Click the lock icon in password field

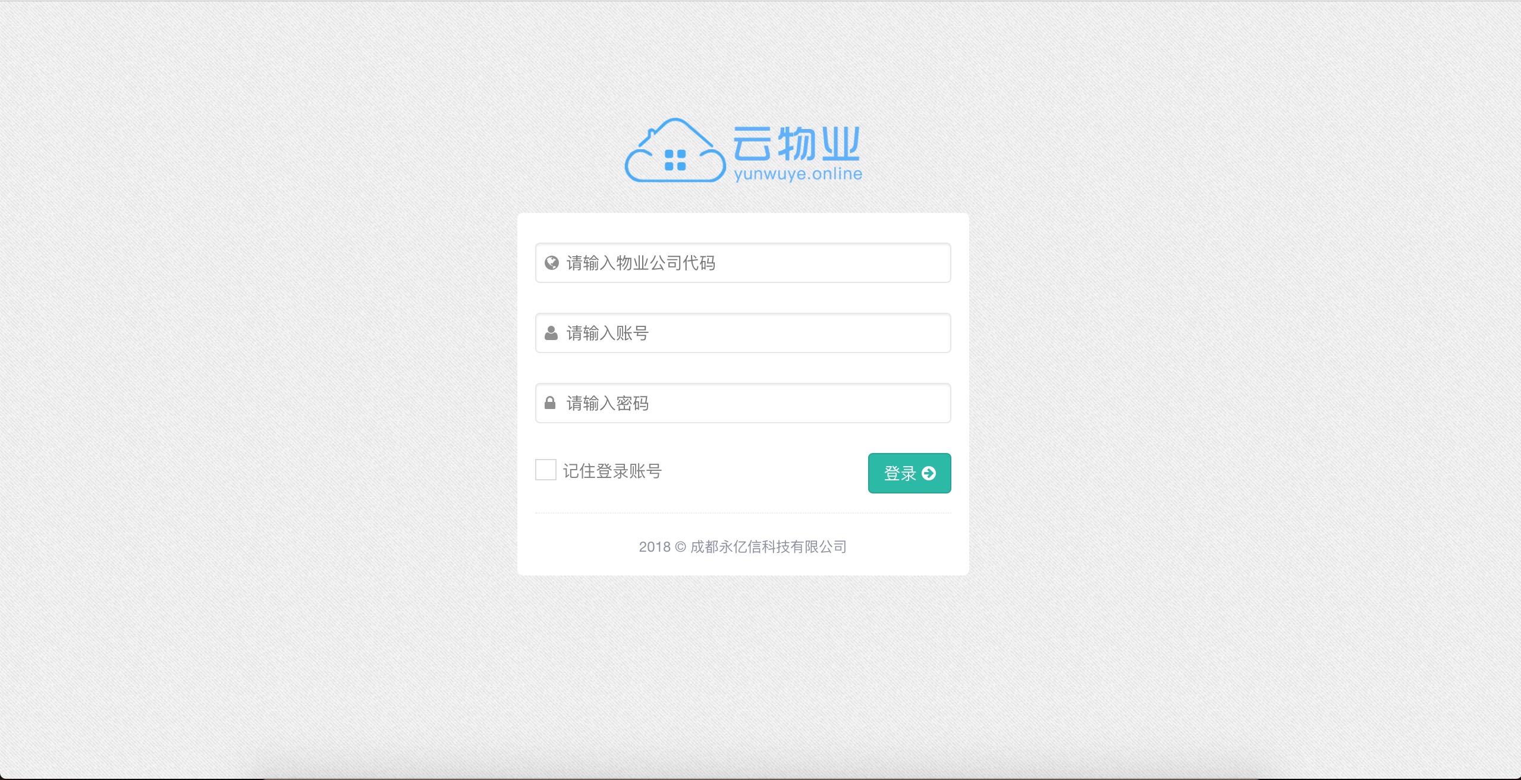click(x=550, y=403)
